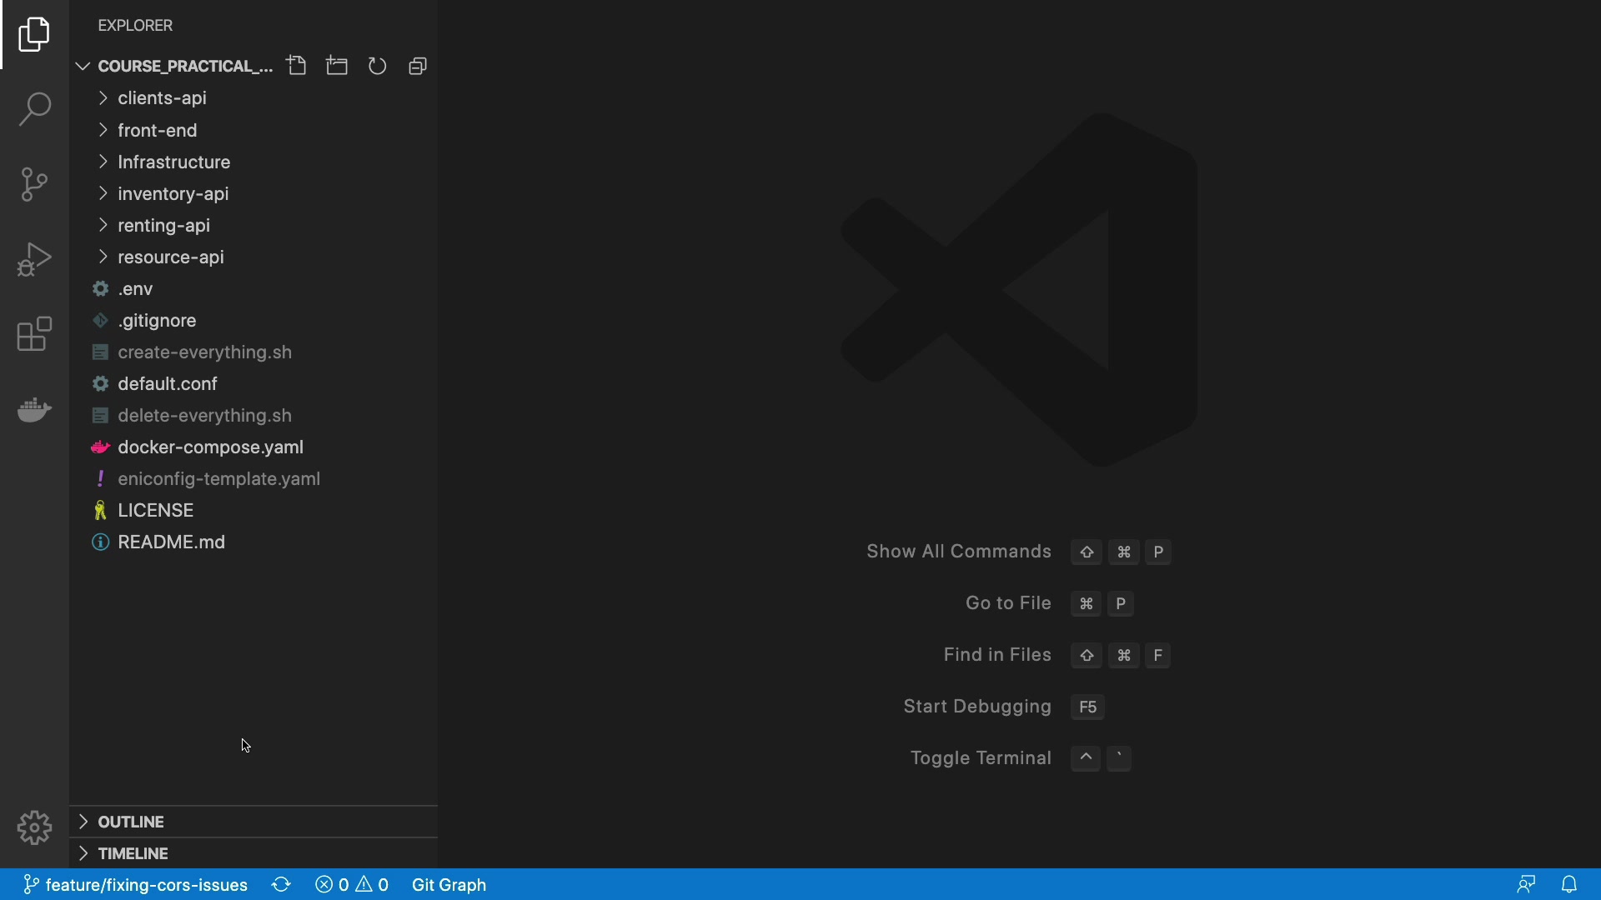Screen dimensions: 1601x900
Task: Click the feature/fixing-cors-issues branch indicator
Action: click(135, 885)
